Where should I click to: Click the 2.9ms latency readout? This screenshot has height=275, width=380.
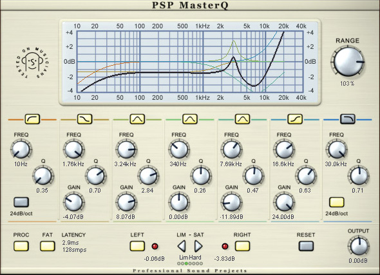coord(70,243)
